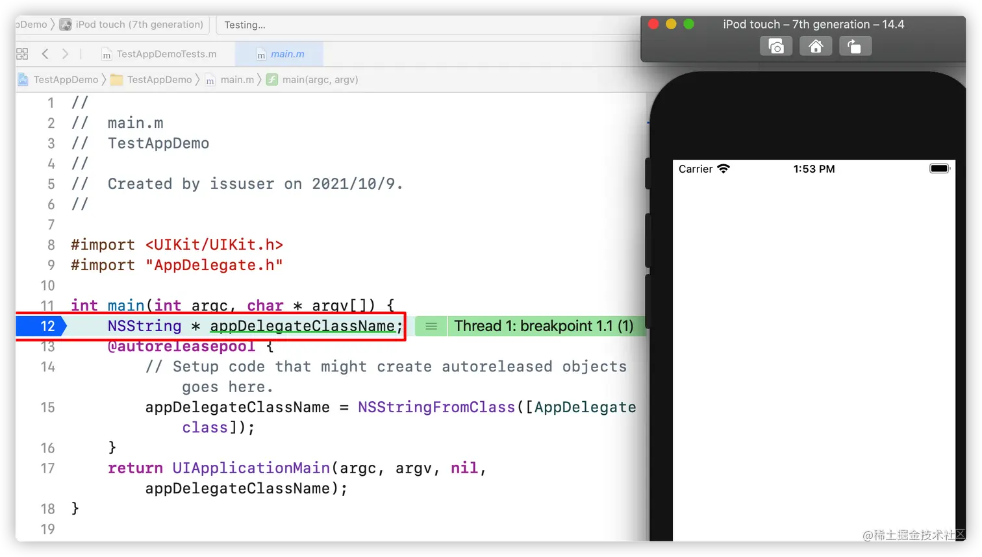Open the related items grid menu
The image size is (982, 557).
tap(22, 54)
